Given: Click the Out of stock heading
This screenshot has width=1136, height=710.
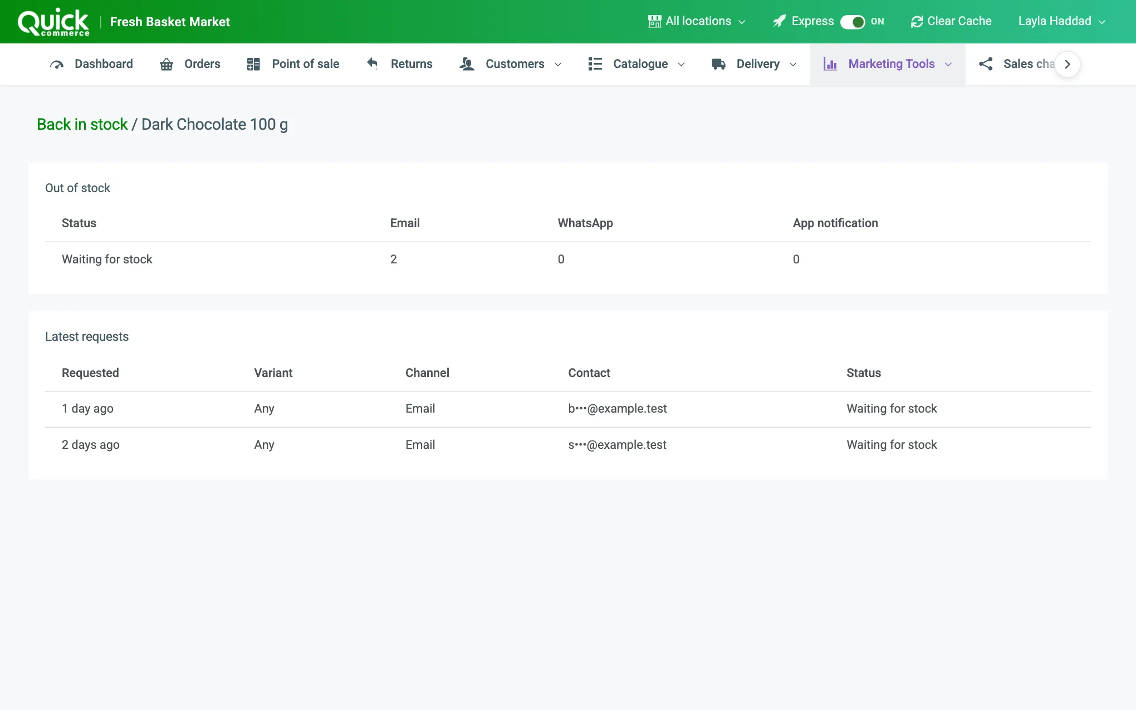Looking at the screenshot, I should tap(77, 188).
